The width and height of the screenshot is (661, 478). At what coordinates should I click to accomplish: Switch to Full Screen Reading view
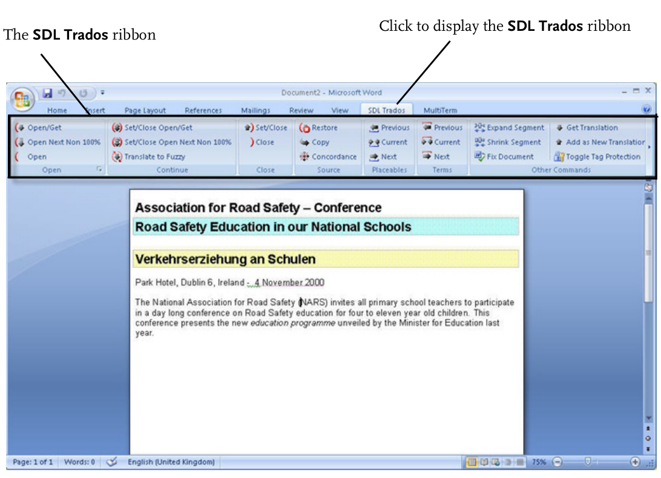tap(484, 462)
